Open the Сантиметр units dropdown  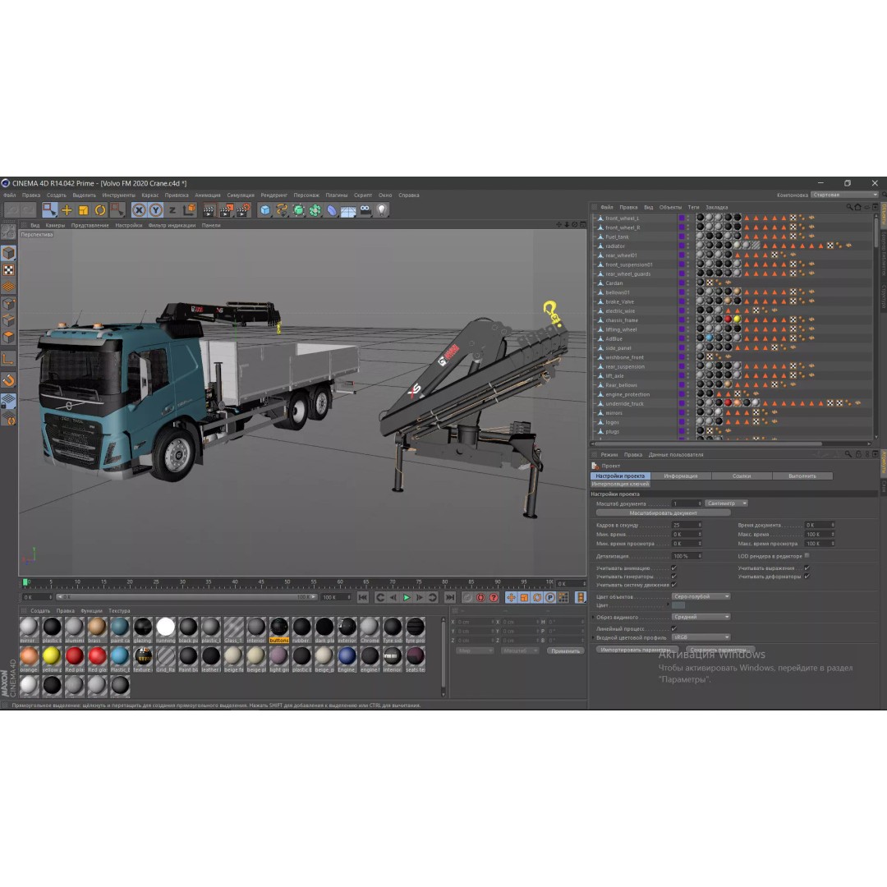(727, 503)
